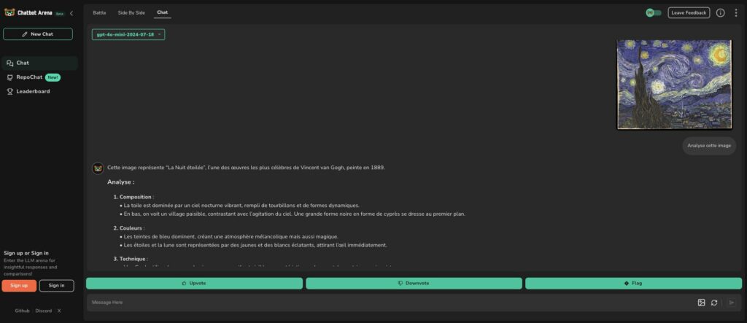The image size is (747, 323).
Task: Open the info circle icon
Action: 720,12
